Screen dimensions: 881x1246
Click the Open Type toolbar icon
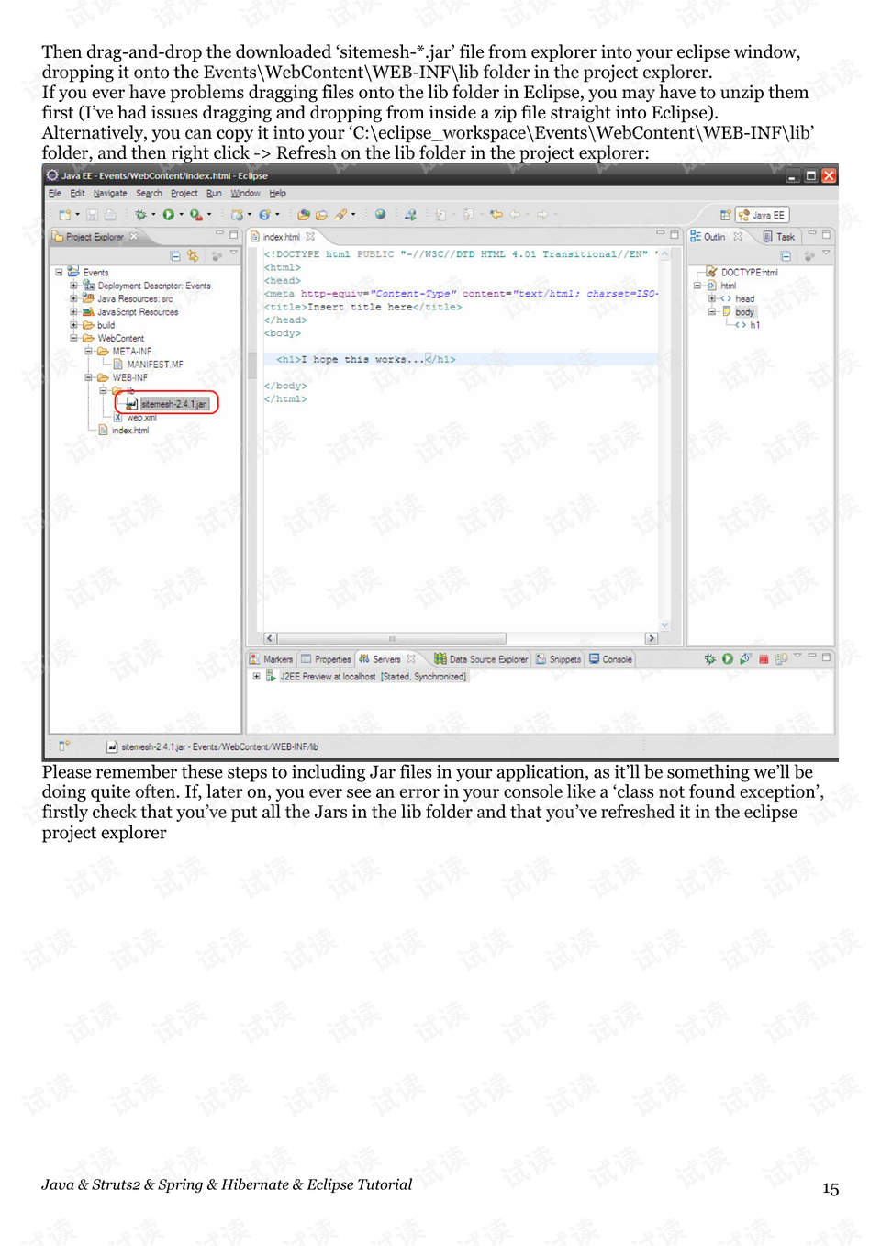coord(304,215)
